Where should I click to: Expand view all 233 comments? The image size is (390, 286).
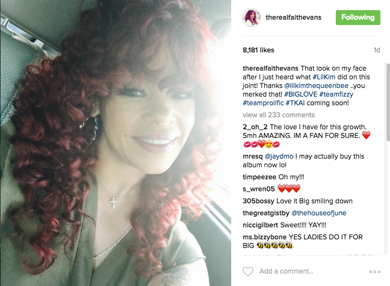click(279, 115)
